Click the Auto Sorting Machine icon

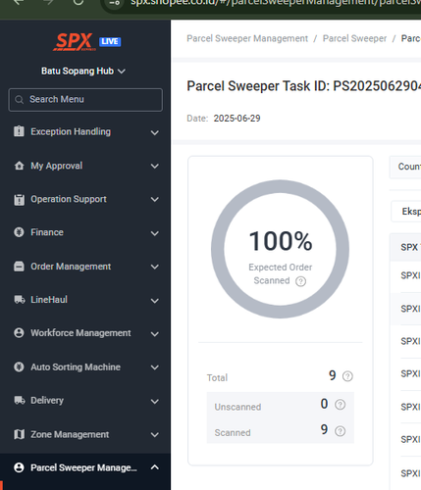[19, 367]
